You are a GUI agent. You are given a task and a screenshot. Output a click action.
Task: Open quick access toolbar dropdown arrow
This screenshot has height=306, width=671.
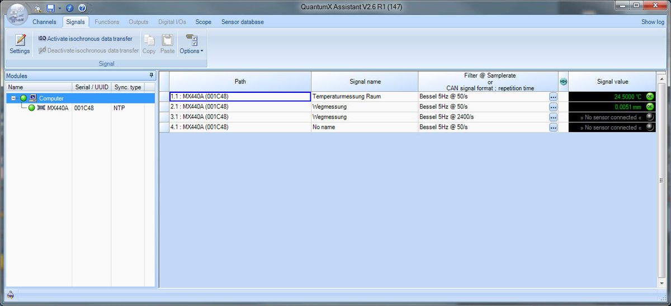[x=59, y=8]
